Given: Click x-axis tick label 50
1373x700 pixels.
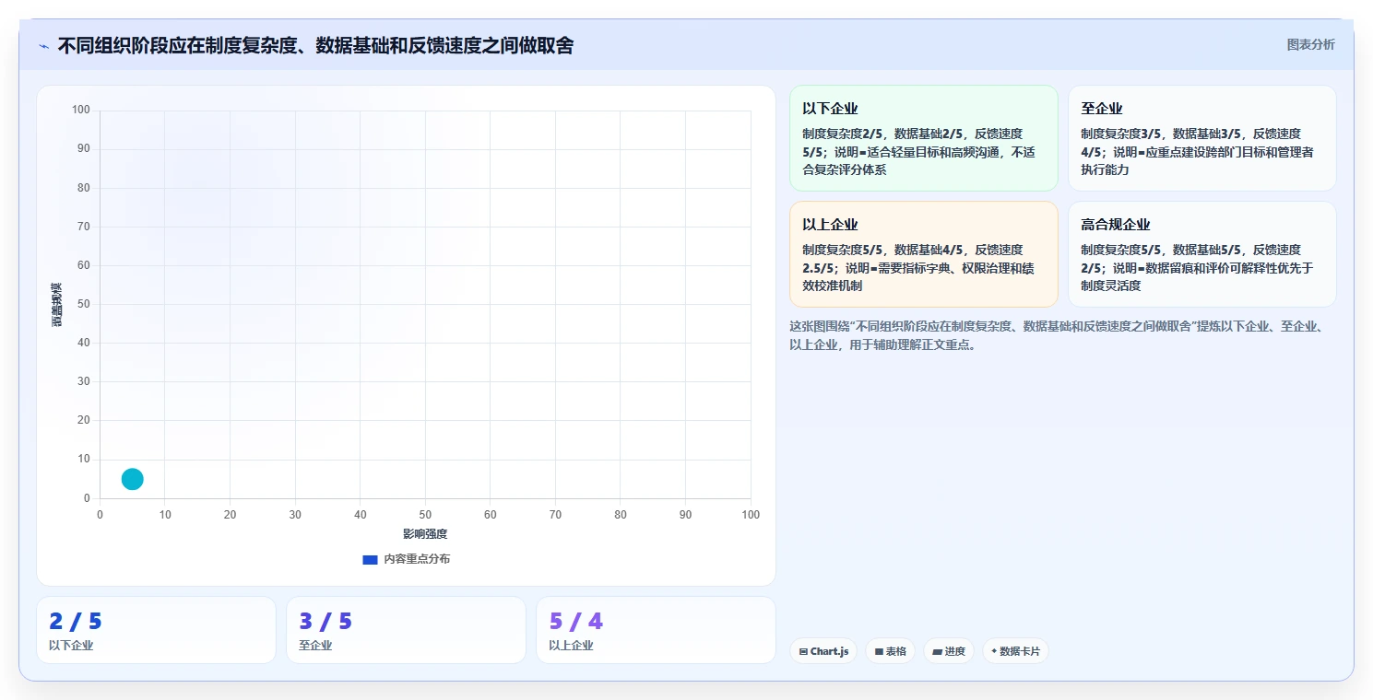Looking at the screenshot, I should 425,515.
